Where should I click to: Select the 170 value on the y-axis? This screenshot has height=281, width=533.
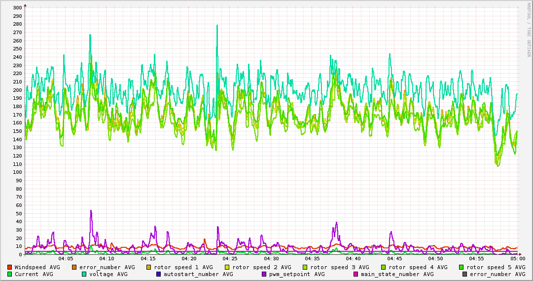click(x=17, y=115)
